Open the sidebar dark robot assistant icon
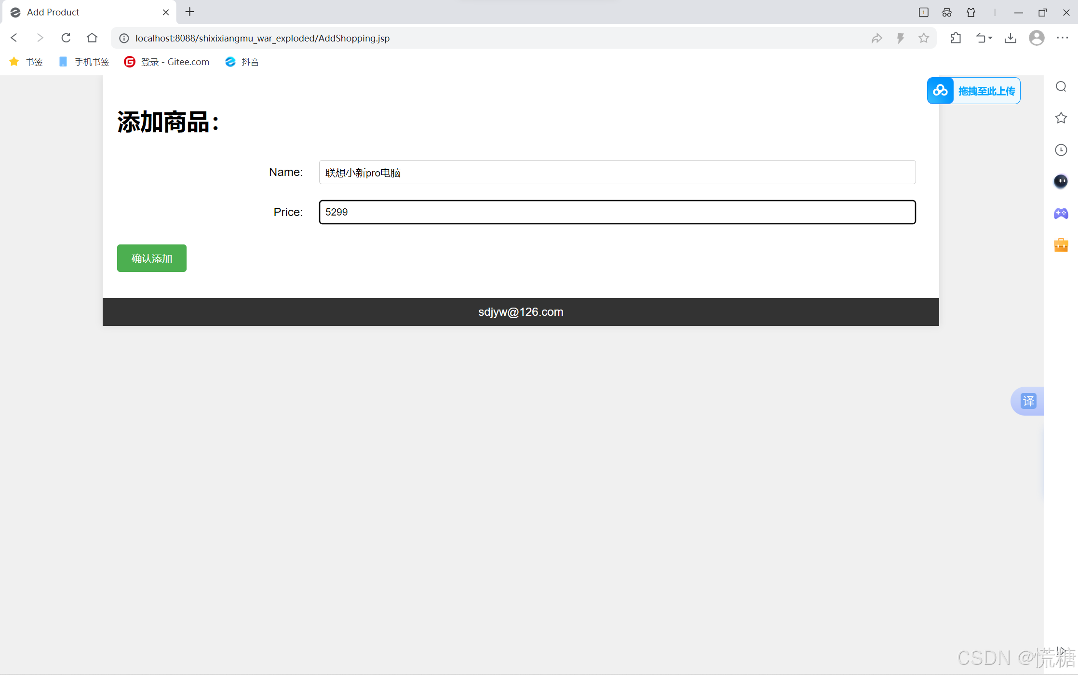 tap(1061, 181)
